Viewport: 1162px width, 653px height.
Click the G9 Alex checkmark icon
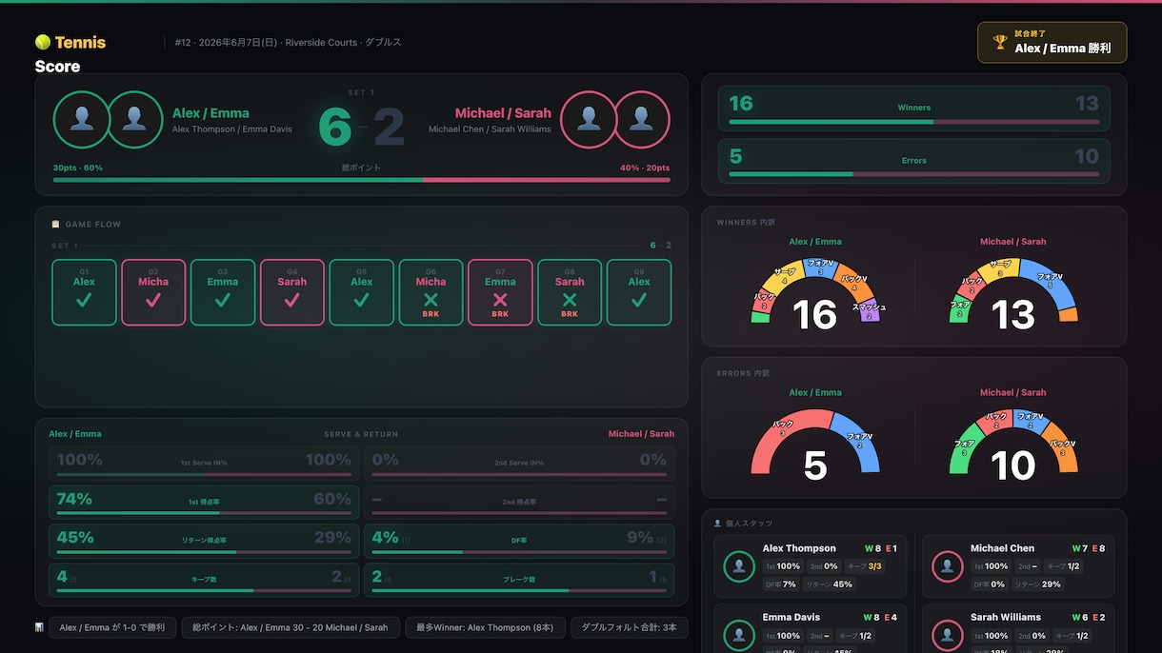click(639, 300)
